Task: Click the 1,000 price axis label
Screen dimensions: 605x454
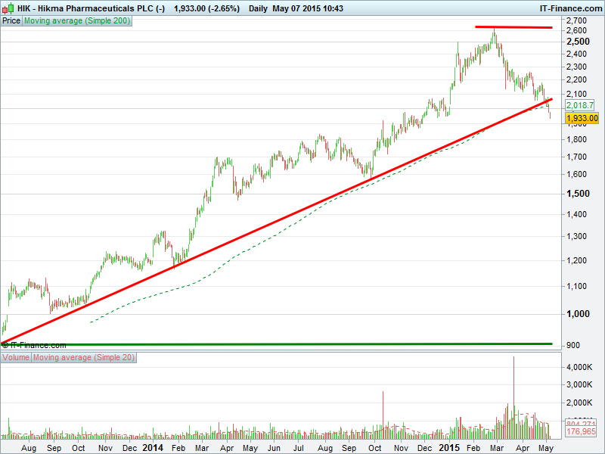Action: (578, 314)
